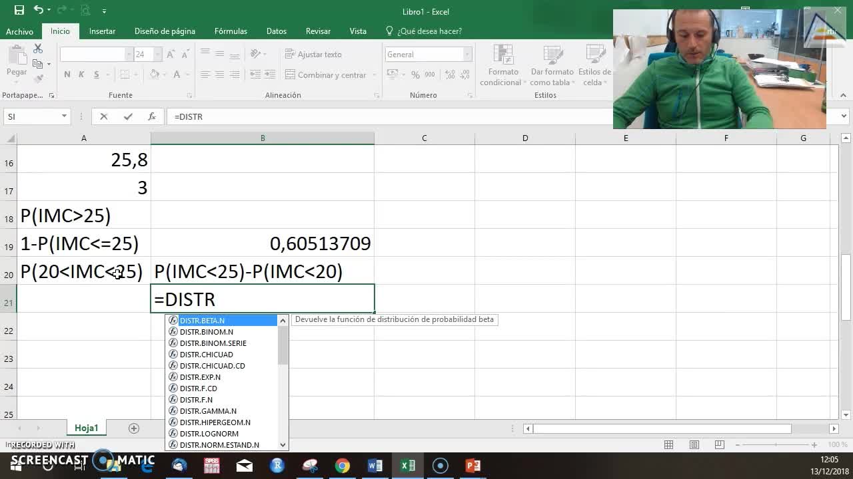Switch to Page Layout view in status bar
The image size is (853, 479).
coord(694,444)
